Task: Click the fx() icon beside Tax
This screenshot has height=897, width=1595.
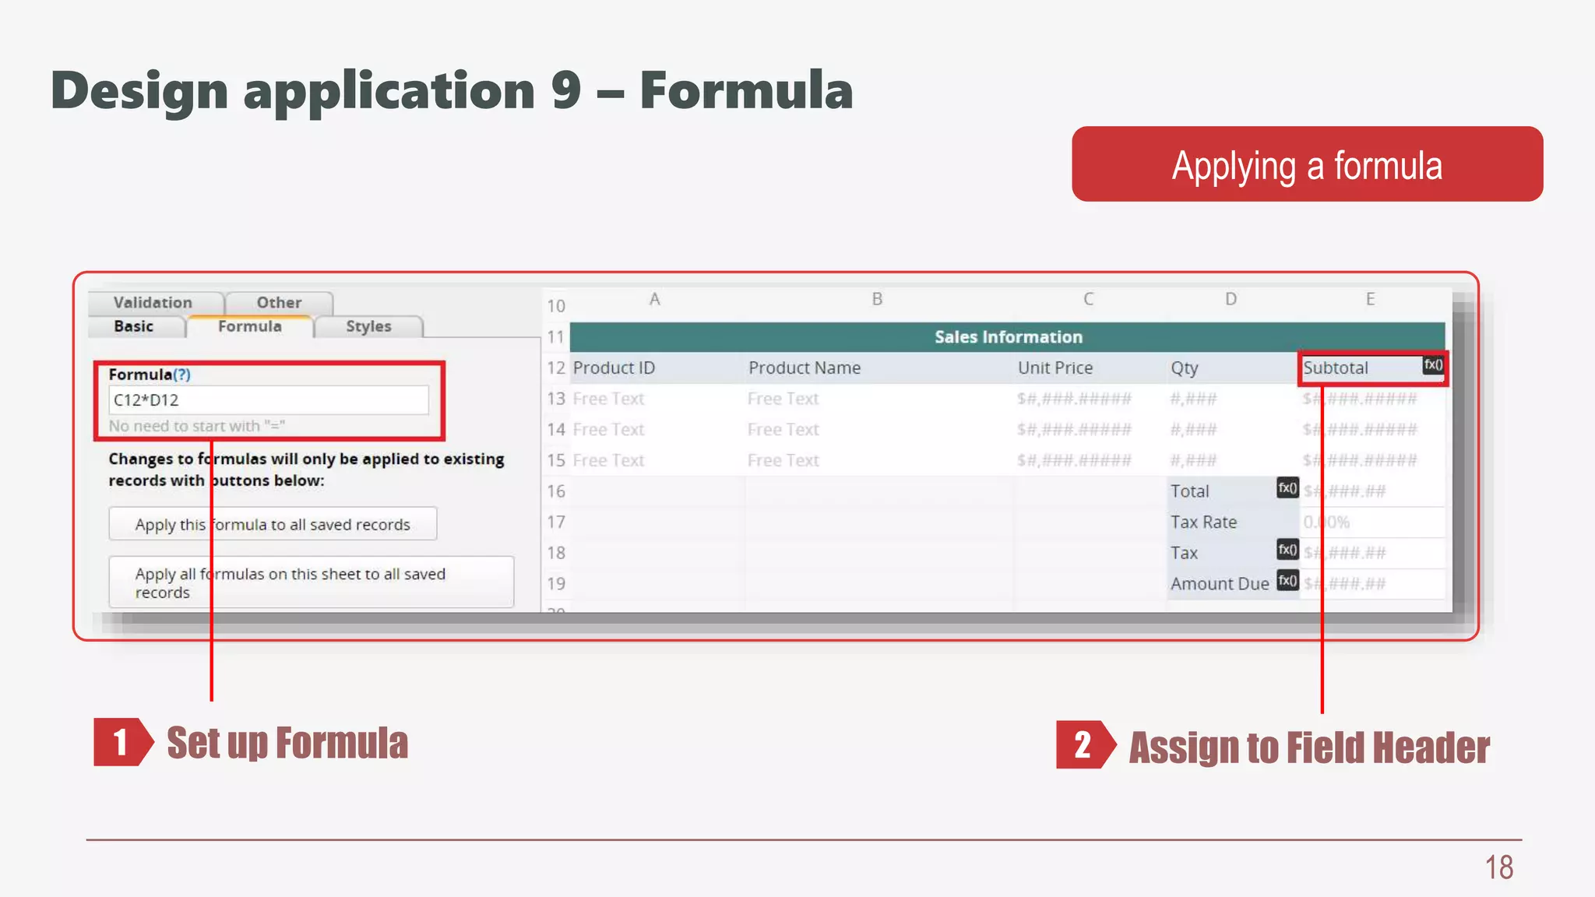Action: click(1287, 550)
